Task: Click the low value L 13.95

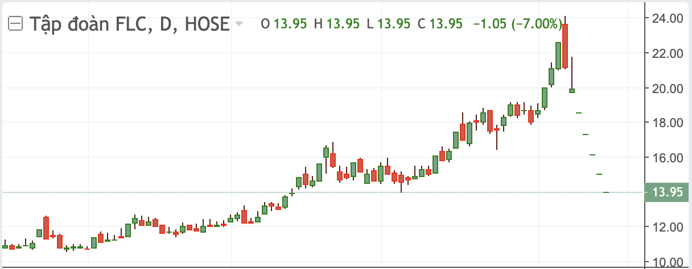Action: coord(389,24)
